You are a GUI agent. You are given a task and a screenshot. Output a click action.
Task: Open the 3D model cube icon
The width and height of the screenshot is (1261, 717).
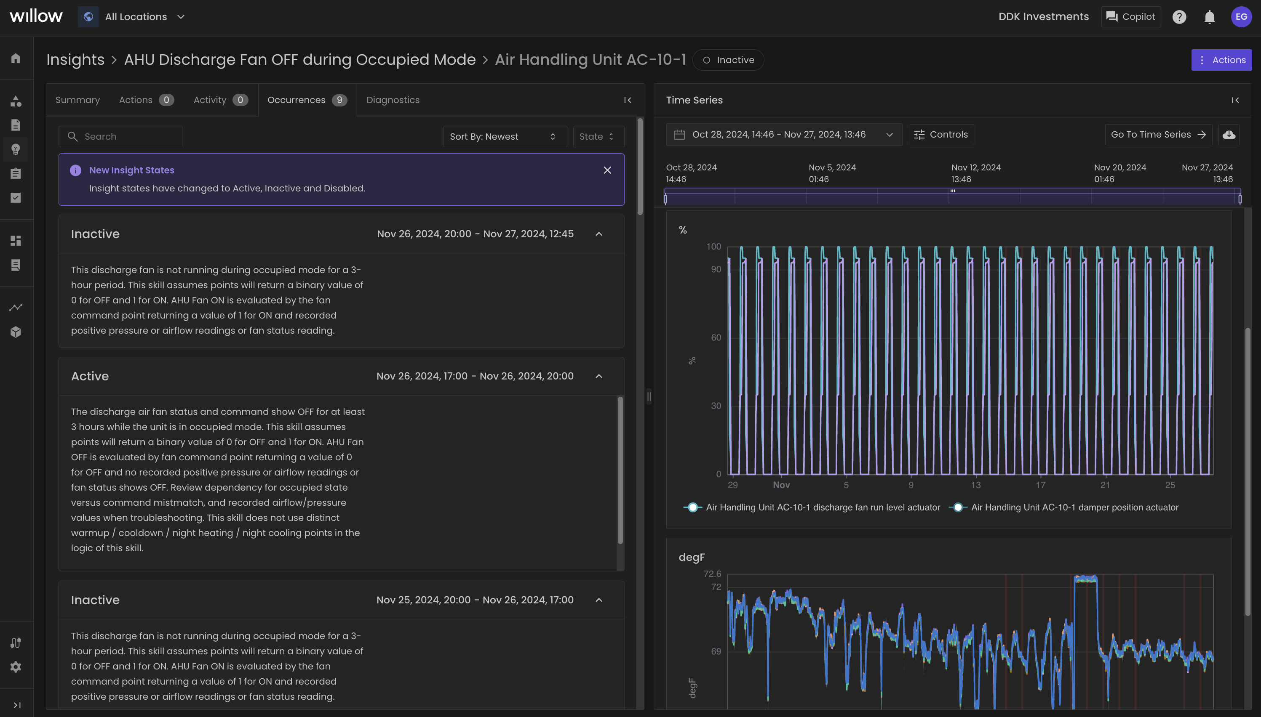pos(15,332)
